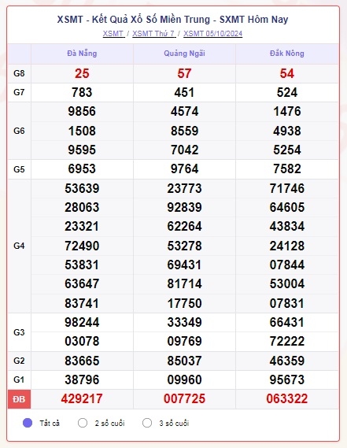Click the Đà Nẵng column header
Screen dimensions: 347x448
coord(82,54)
